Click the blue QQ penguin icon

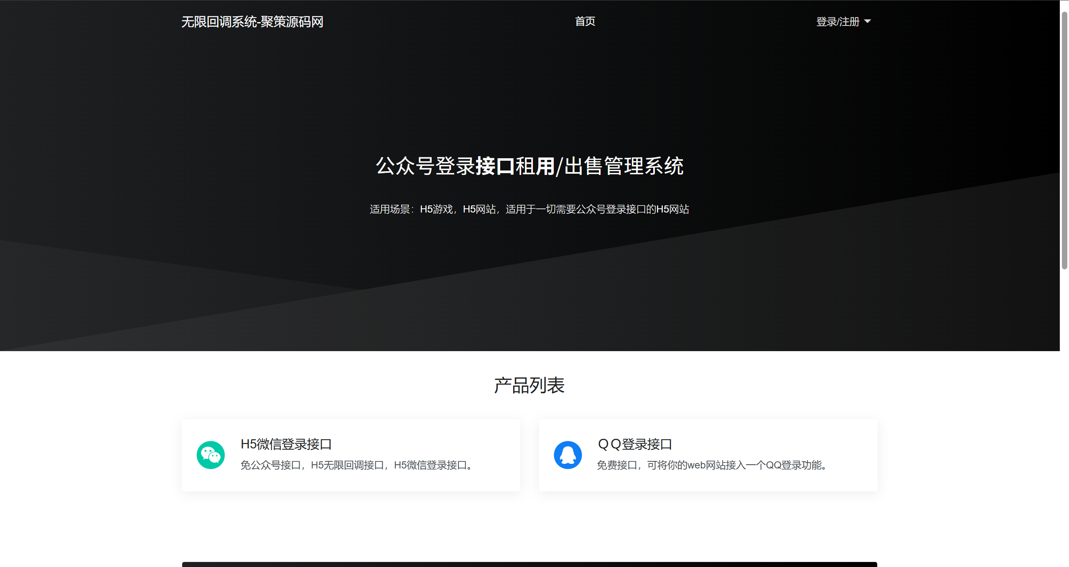(568, 455)
